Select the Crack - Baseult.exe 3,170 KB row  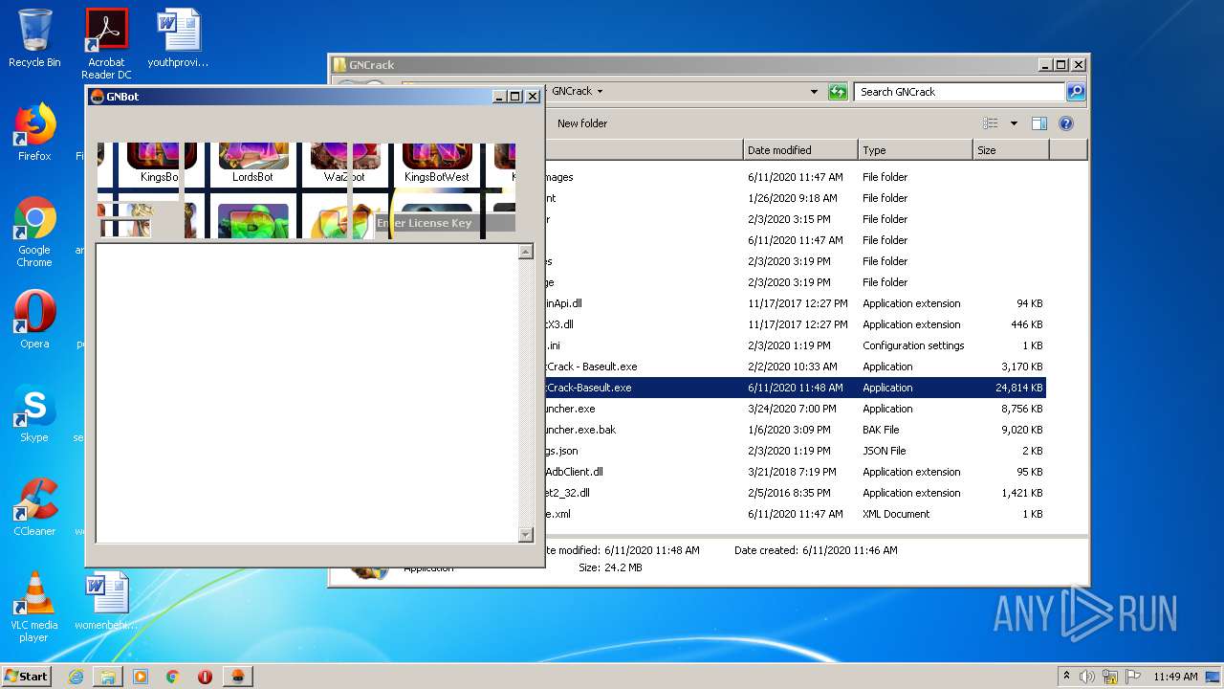tap(795, 367)
